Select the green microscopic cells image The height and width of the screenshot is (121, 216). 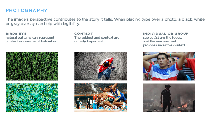(32, 98)
